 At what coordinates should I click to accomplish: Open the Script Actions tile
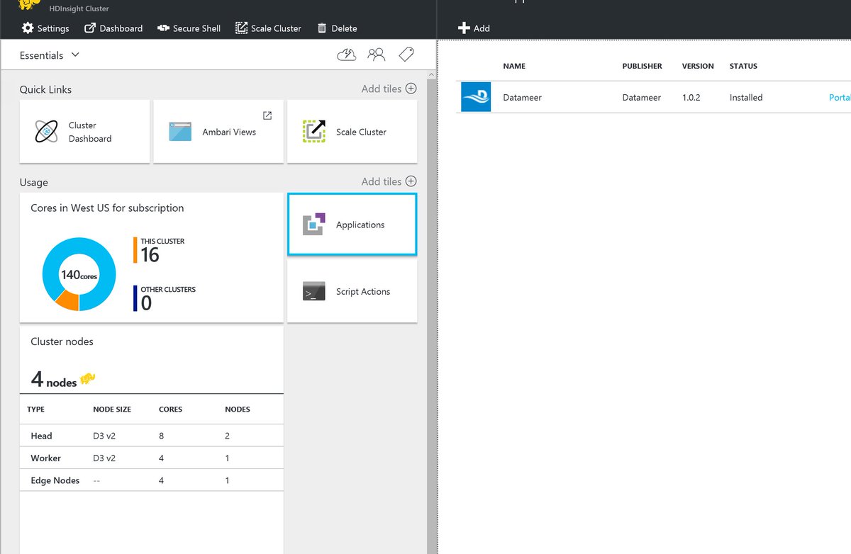click(x=352, y=291)
